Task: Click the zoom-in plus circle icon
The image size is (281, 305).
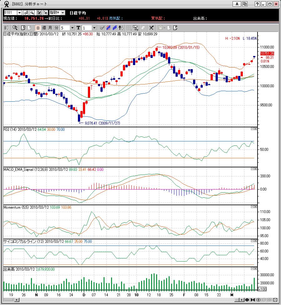Action: pyautogui.click(x=258, y=300)
